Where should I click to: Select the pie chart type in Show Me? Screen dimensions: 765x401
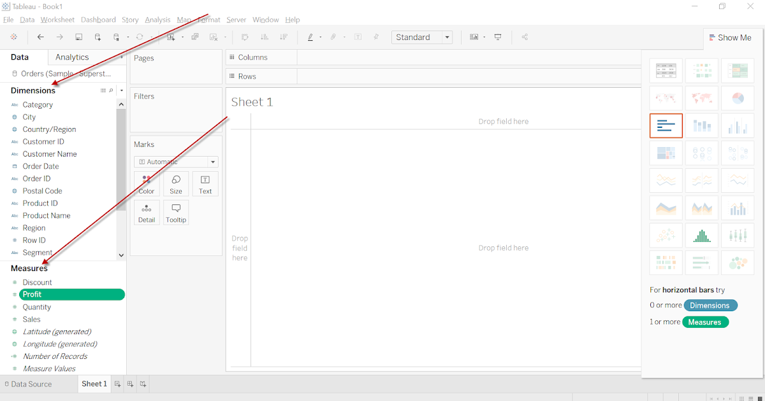click(x=738, y=97)
